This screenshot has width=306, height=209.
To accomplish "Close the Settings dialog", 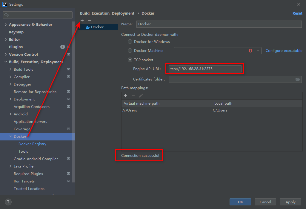I will pyautogui.click(x=299, y=4).
